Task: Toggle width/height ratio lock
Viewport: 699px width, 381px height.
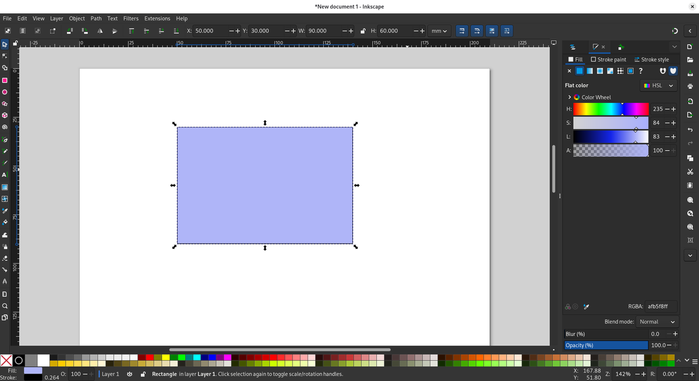Action: click(363, 31)
